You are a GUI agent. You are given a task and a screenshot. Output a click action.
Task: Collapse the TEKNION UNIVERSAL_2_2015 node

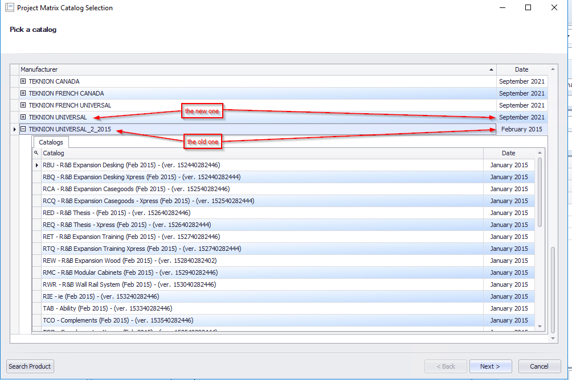[x=23, y=130]
